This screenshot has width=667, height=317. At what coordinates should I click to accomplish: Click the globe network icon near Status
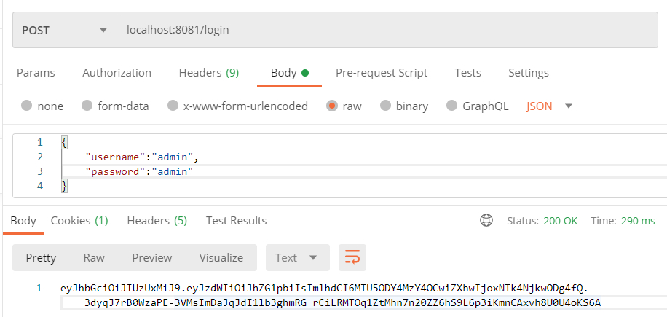click(x=486, y=220)
